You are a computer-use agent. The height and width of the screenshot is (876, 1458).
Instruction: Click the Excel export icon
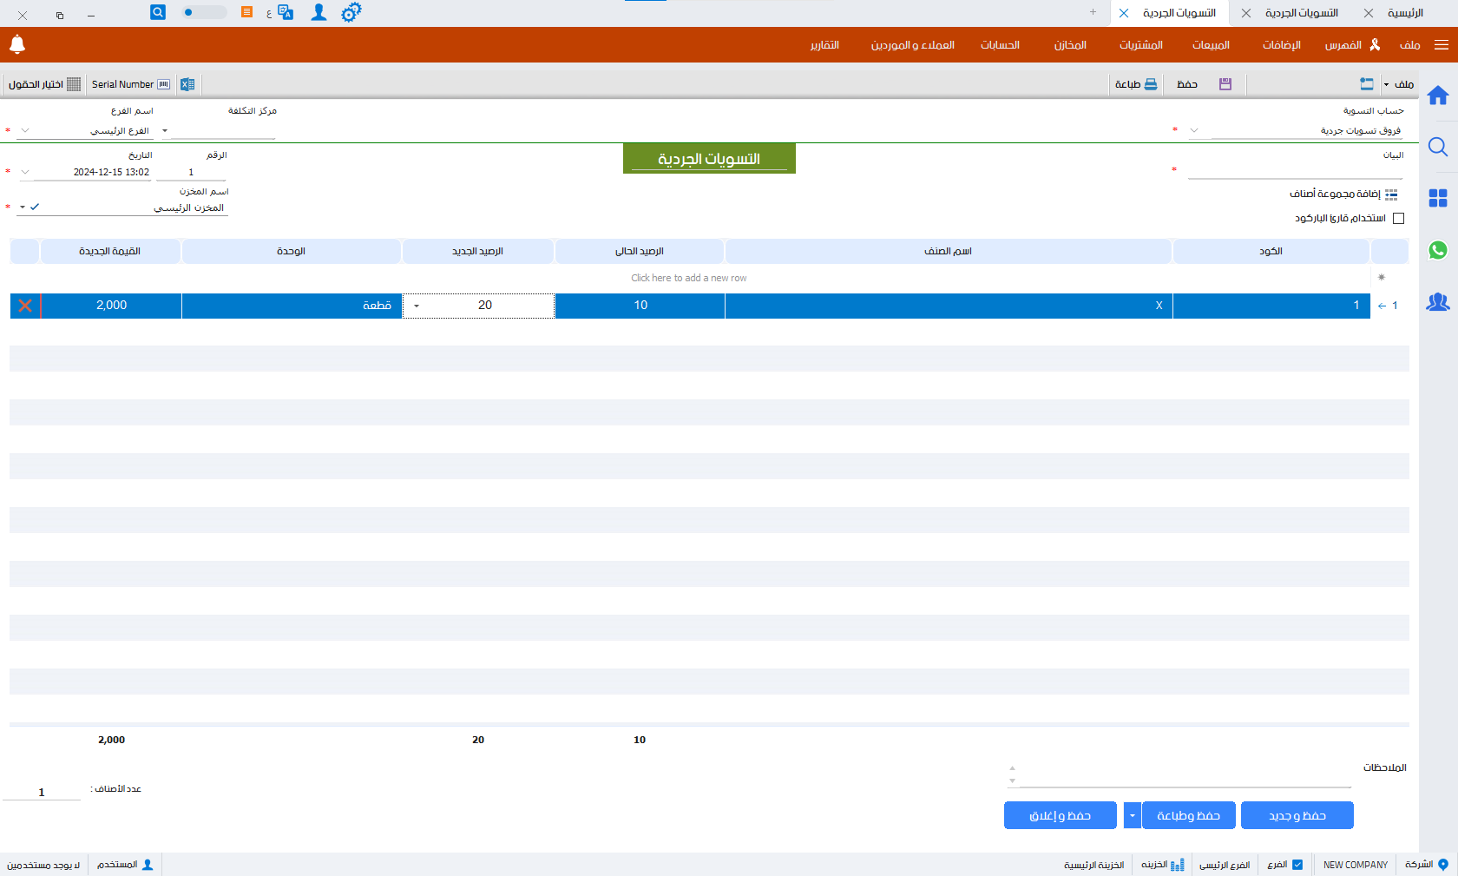187,84
